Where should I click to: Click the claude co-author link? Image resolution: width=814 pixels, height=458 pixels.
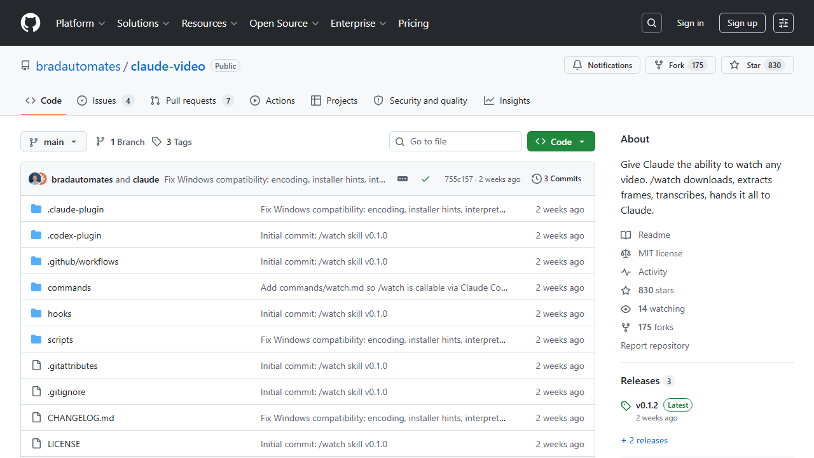click(x=146, y=179)
